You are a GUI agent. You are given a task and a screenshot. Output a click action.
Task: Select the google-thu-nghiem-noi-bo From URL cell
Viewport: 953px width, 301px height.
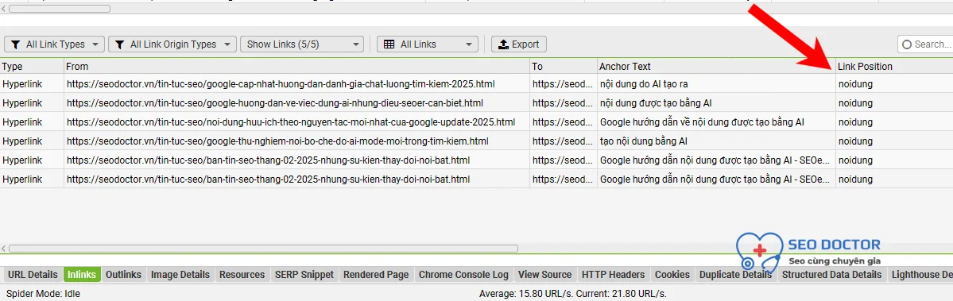point(296,141)
